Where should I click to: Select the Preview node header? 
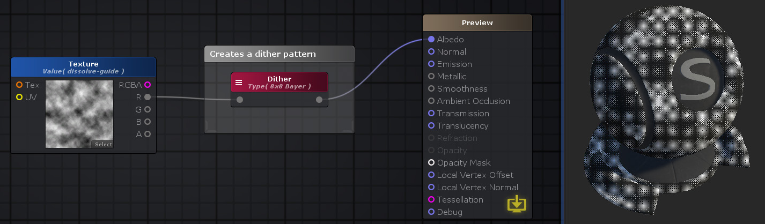[x=477, y=23]
